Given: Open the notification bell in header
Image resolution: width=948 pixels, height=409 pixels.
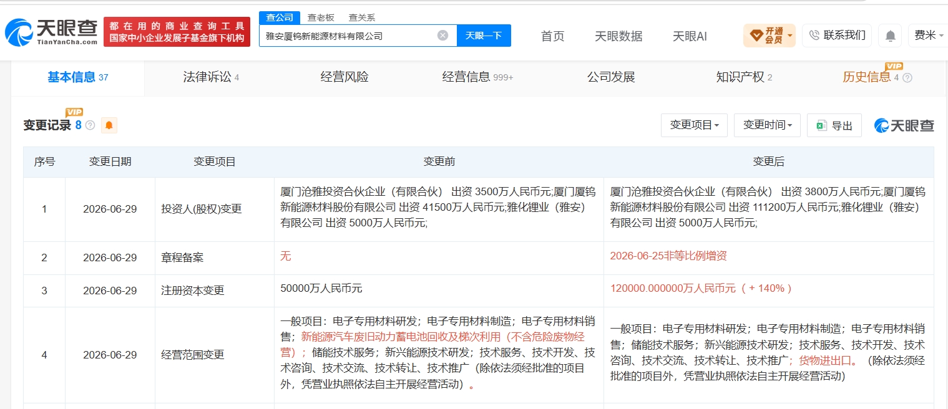Looking at the screenshot, I should click(890, 36).
